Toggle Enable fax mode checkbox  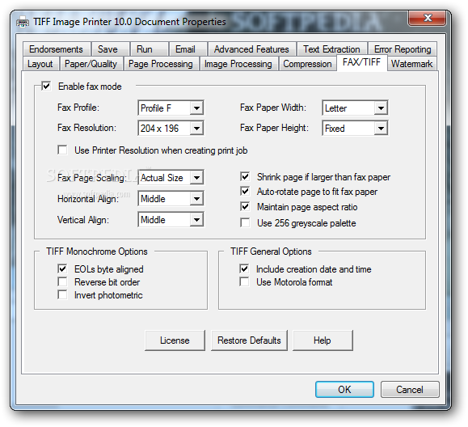(x=46, y=87)
